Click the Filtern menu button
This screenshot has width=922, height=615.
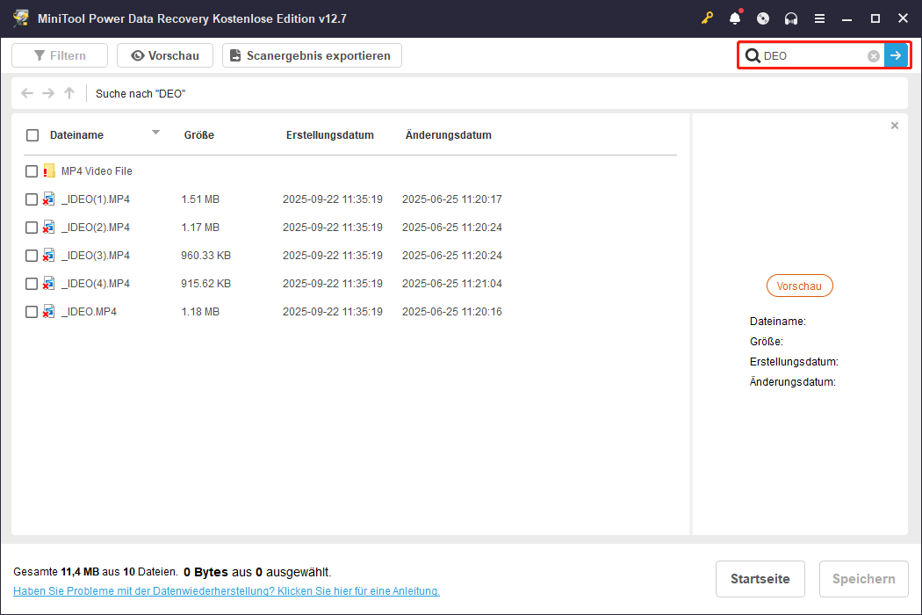59,55
